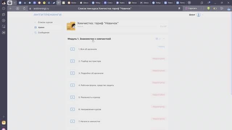The image size is (232, 130).
Task: Open lesson «2. Подбор экстрактора»
Action: point(90,61)
